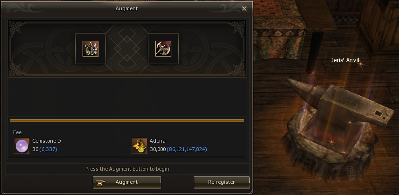Click the Jeris' Anvil name label

pyautogui.click(x=345, y=60)
